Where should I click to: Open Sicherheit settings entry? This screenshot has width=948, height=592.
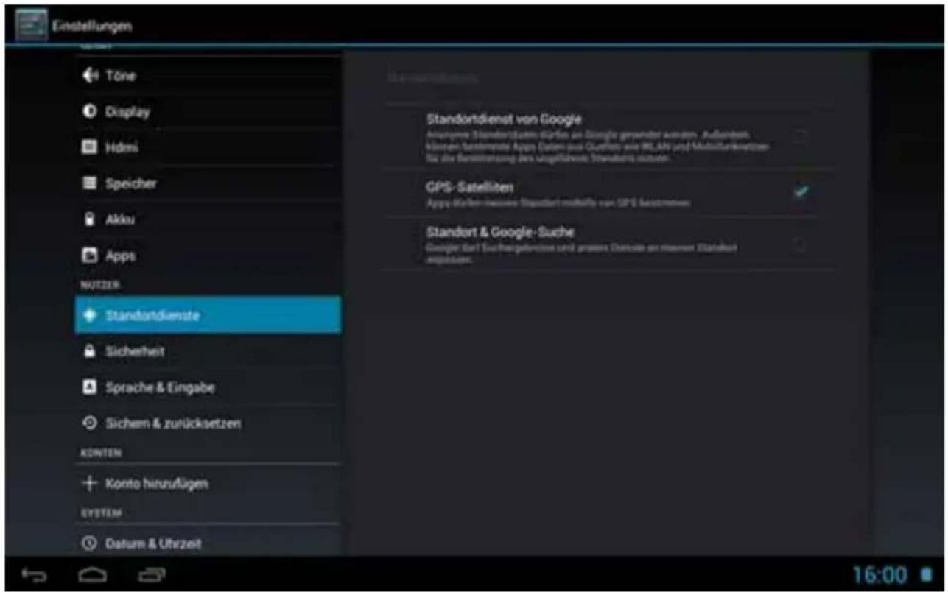[208, 352]
